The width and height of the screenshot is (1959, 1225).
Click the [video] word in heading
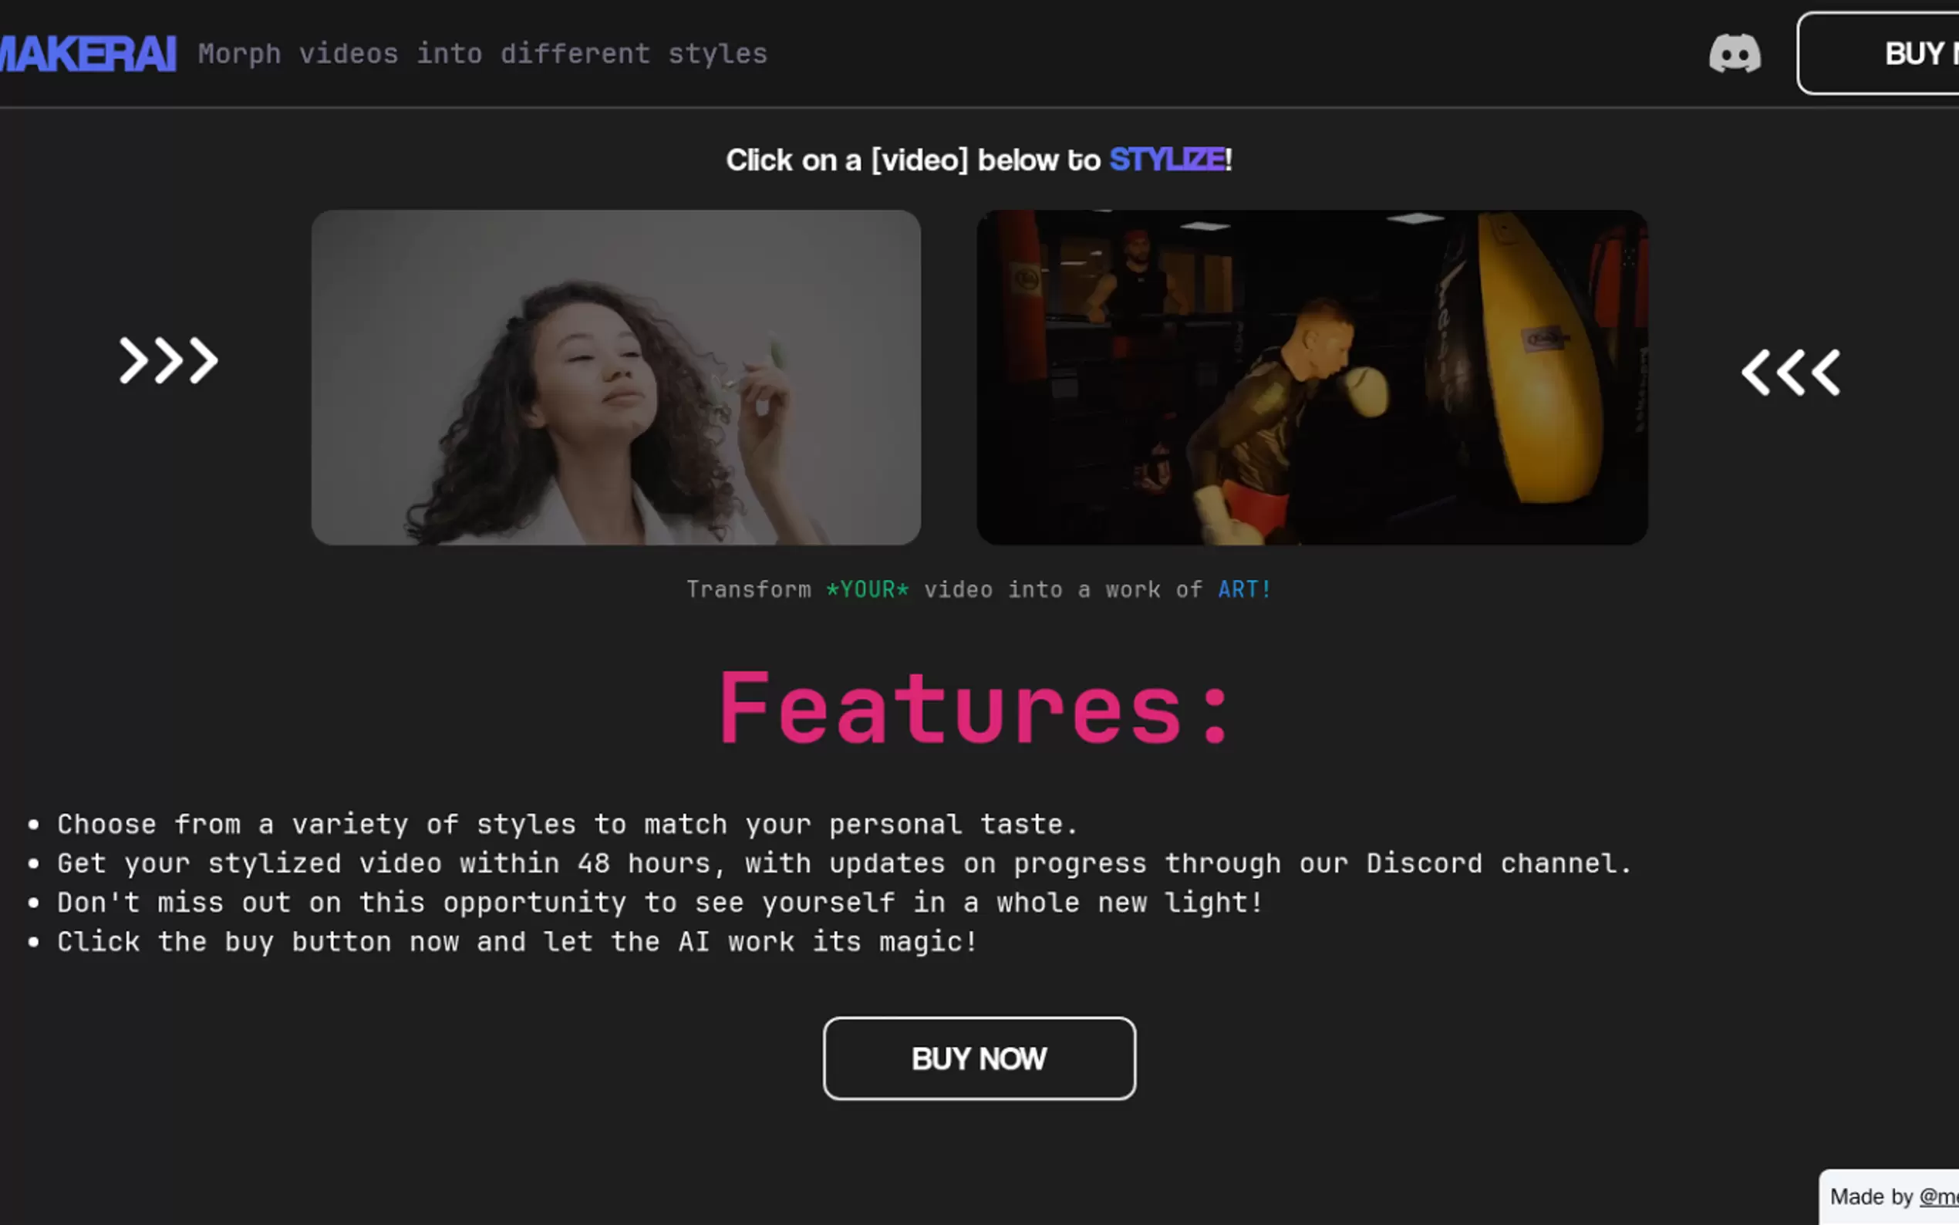point(919,160)
